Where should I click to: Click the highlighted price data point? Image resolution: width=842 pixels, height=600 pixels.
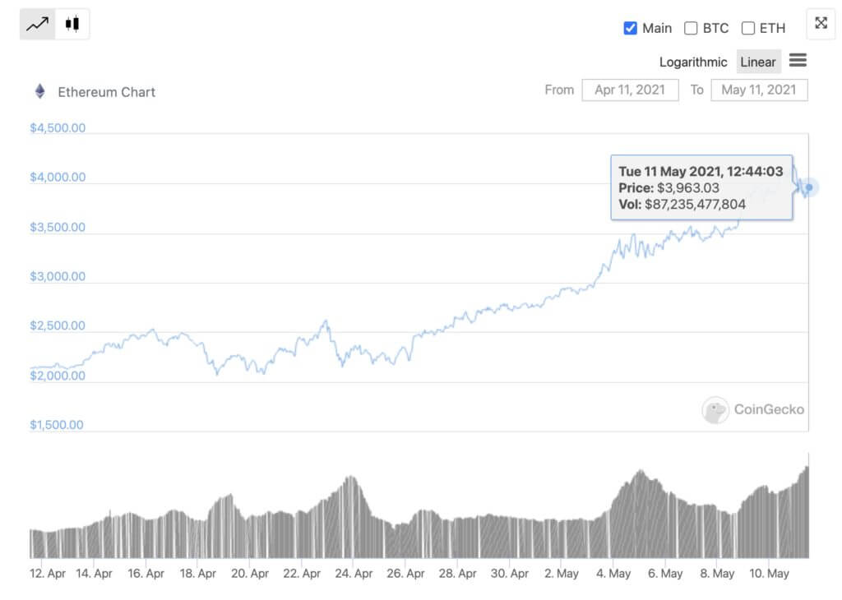click(x=809, y=187)
